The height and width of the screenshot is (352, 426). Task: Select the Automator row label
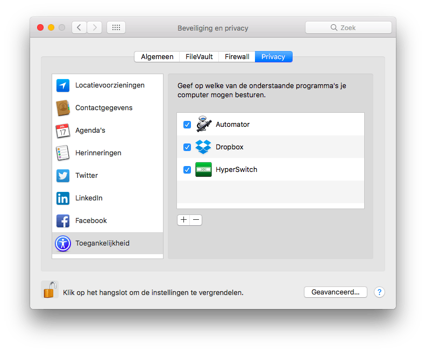click(x=232, y=125)
